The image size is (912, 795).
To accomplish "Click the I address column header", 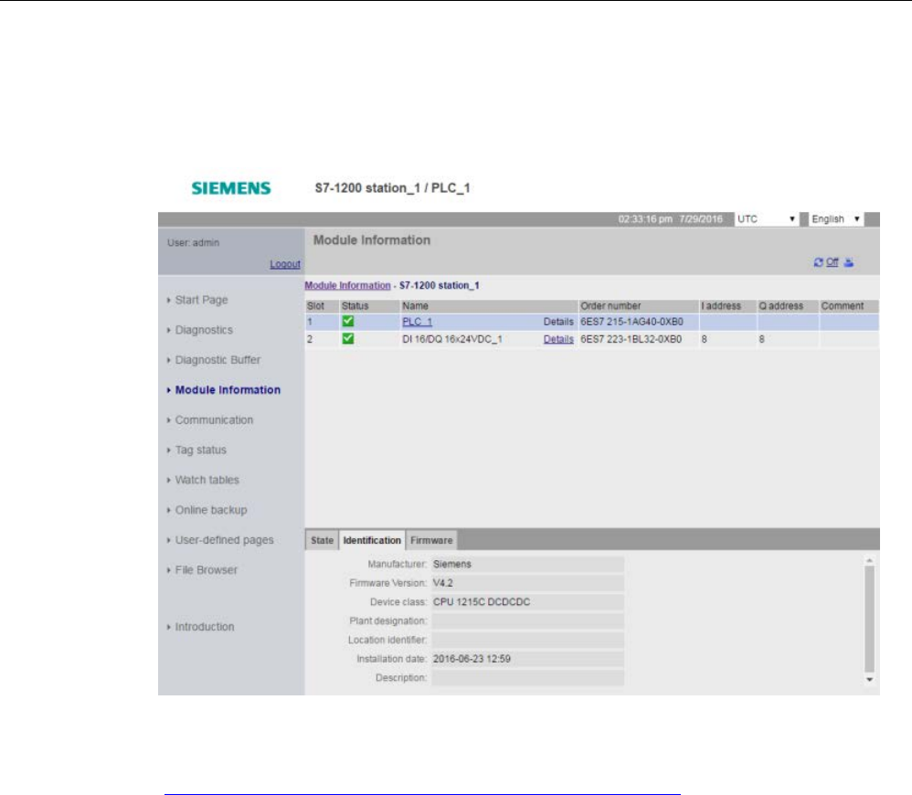I will click(727, 306).
